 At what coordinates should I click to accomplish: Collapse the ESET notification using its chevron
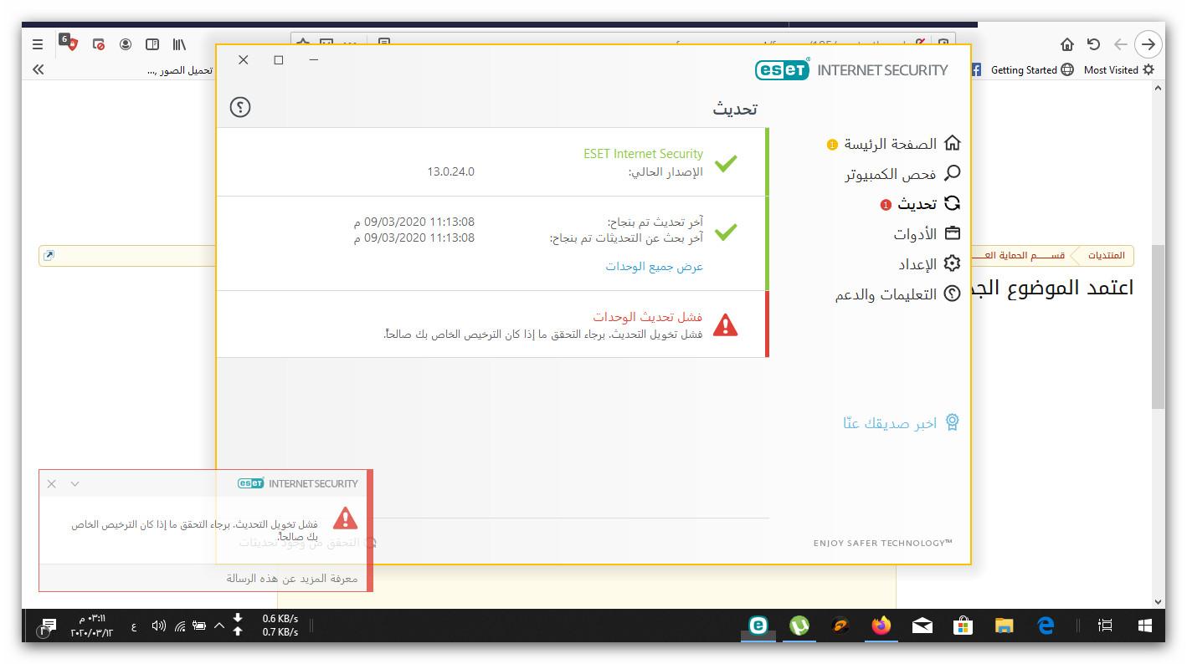click(75, 483)
